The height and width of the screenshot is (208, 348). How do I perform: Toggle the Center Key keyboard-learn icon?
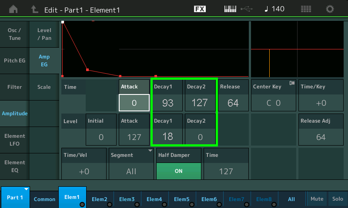point(292,83)
